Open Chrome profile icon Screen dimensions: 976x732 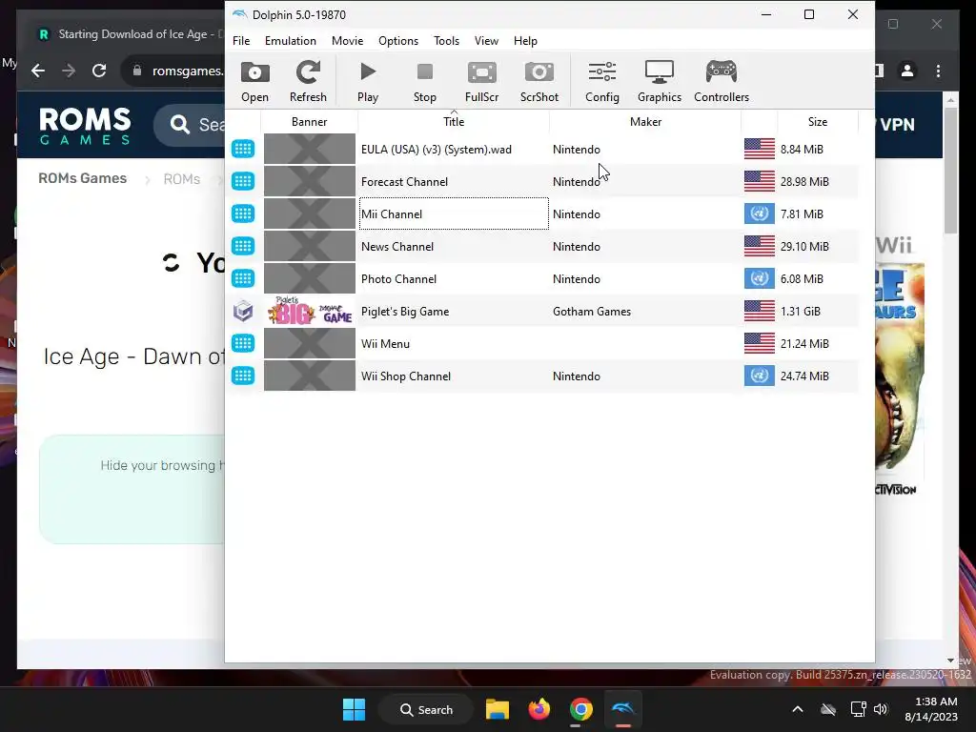click(907, 71)
